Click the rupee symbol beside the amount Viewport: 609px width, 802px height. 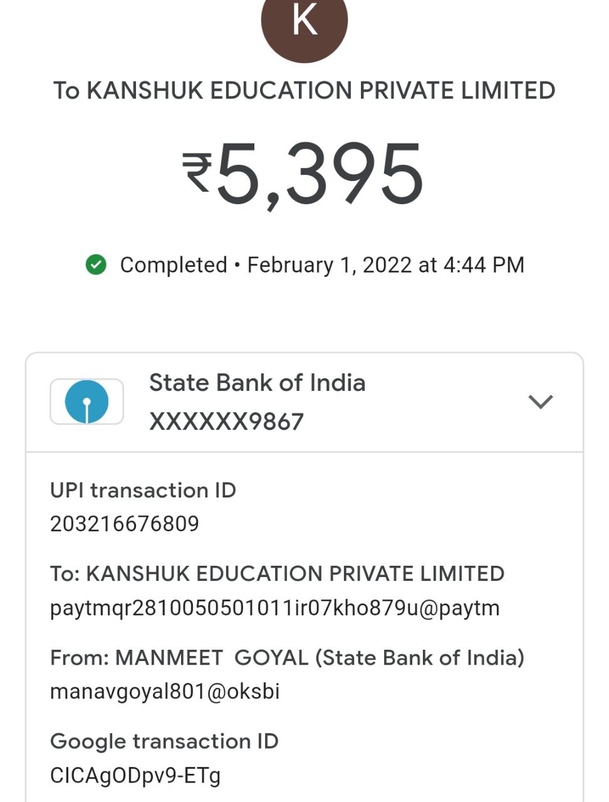(197, 172)
